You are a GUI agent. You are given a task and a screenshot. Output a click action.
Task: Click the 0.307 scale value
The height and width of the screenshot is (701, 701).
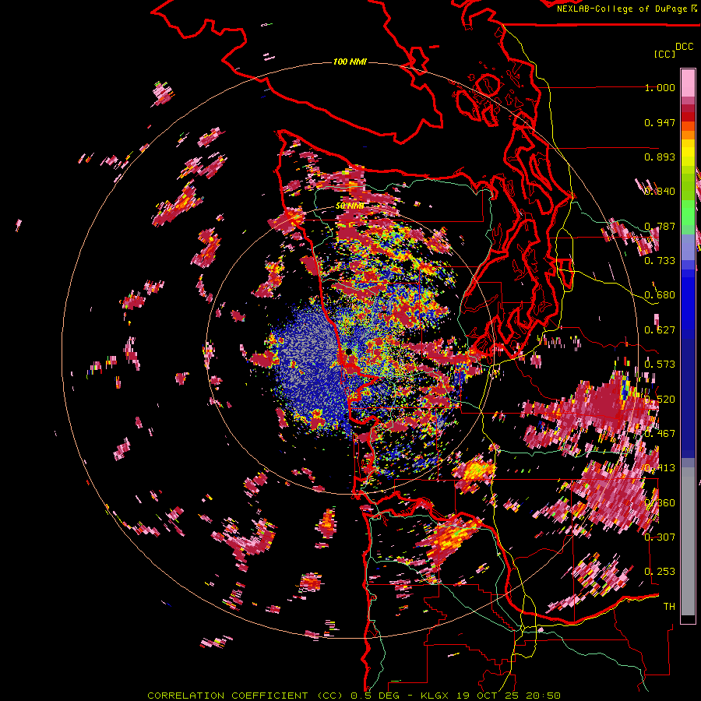[660, 537]
